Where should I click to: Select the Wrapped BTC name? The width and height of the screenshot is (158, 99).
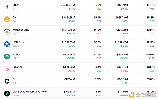coord(21,30)
